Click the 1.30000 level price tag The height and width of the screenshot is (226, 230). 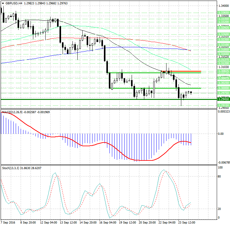point(223,88)
